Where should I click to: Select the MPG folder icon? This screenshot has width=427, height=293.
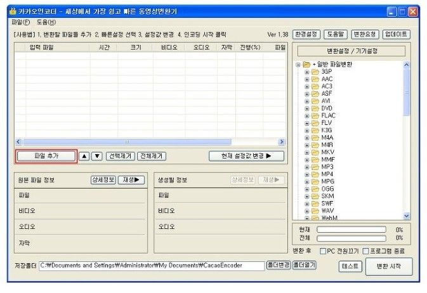315,181
